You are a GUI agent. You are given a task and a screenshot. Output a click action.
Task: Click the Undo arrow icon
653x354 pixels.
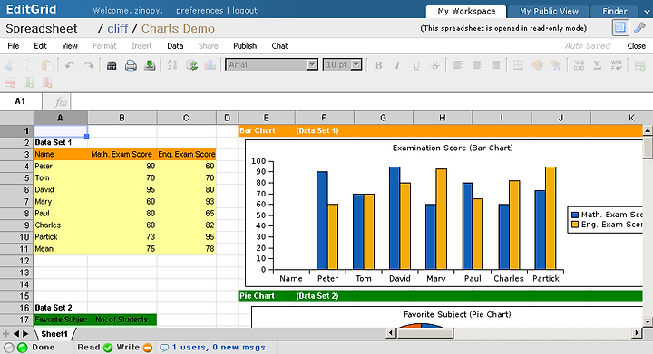[x=70, y=65]
